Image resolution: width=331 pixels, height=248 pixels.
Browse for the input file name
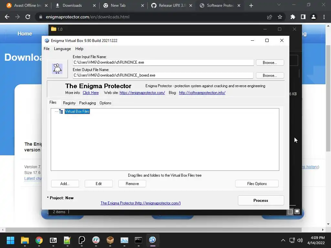pos(270,63)
